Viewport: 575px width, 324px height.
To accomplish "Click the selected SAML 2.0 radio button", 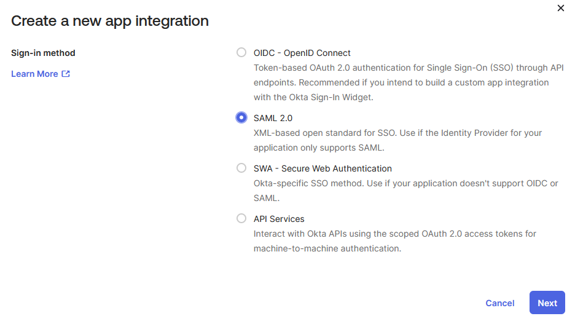I will coord(241,117).
